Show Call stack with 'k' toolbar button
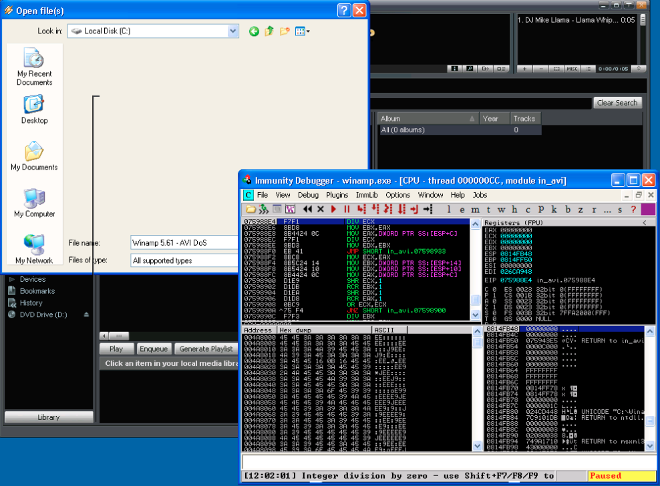The height and width of the screenshot is (486, 660). [x=554, y=209]
